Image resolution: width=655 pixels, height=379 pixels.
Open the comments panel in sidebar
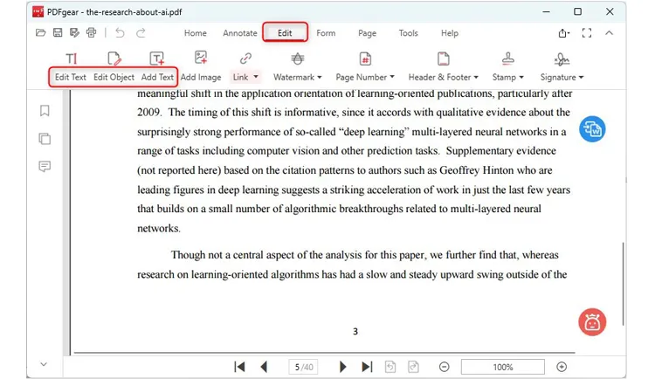click(x=45, y=166)
